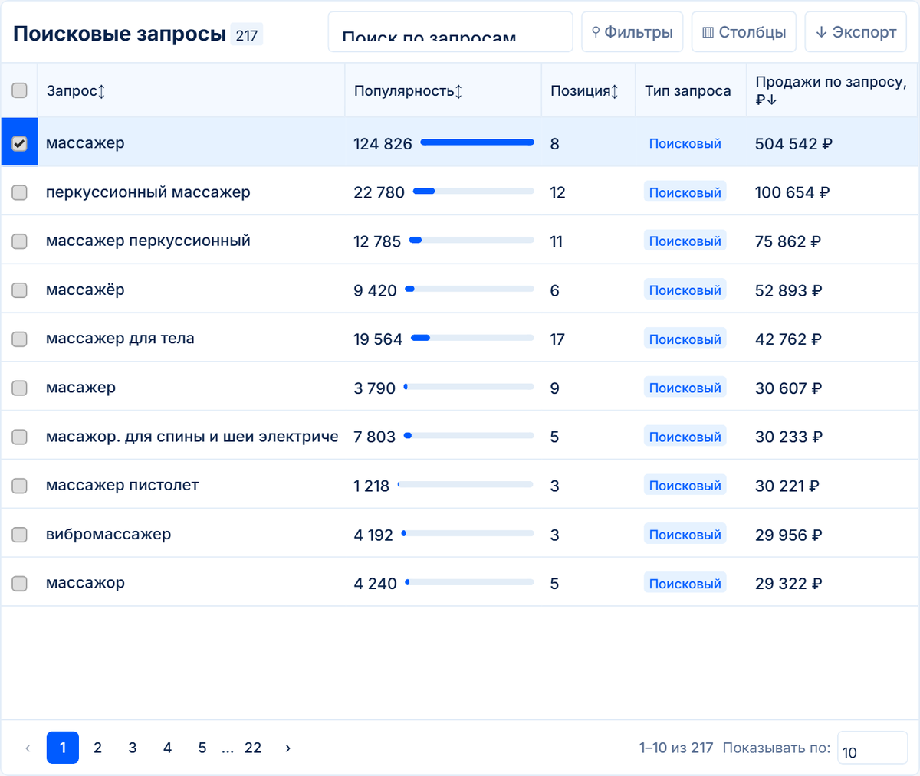Uncheck the массажер row checkbox
Screen dimensions: 920x776
click(20, 143)
